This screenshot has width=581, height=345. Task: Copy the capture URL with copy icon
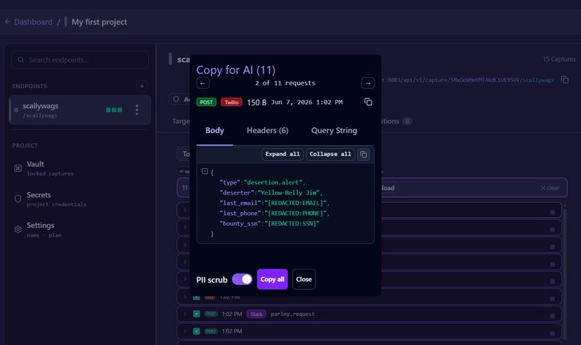coord(565,80)
